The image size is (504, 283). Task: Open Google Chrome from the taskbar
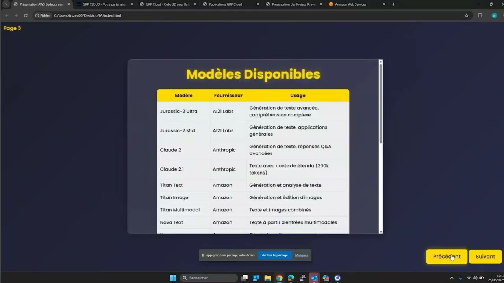pyautogui.click(x=279, y=278)
